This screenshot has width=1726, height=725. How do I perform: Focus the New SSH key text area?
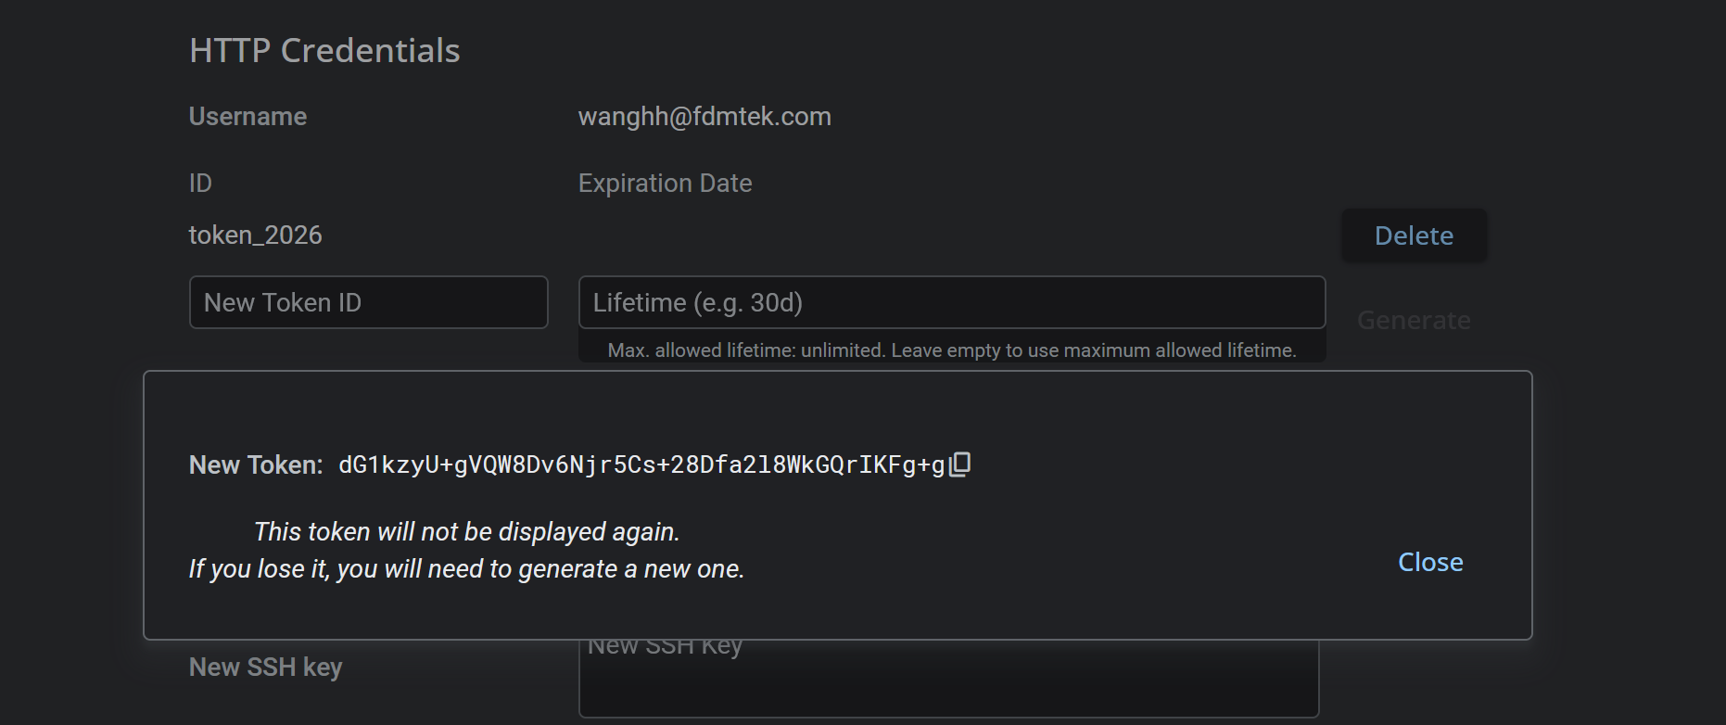[947, 681]
